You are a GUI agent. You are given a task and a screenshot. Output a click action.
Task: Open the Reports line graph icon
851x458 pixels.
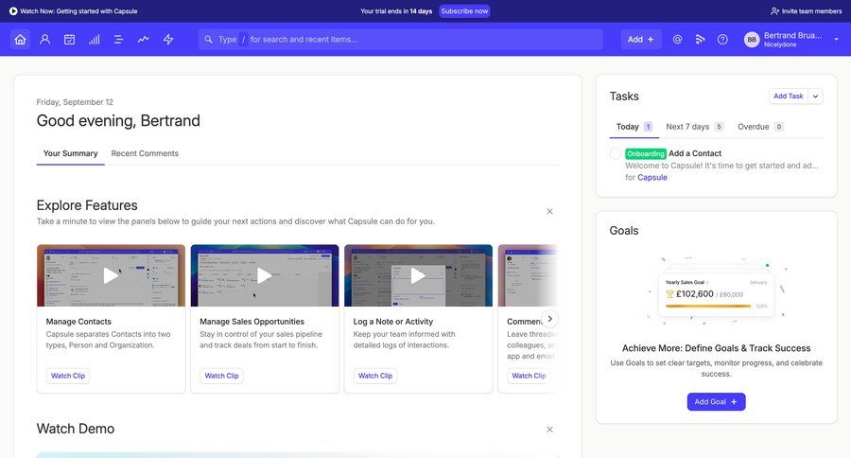144,40
